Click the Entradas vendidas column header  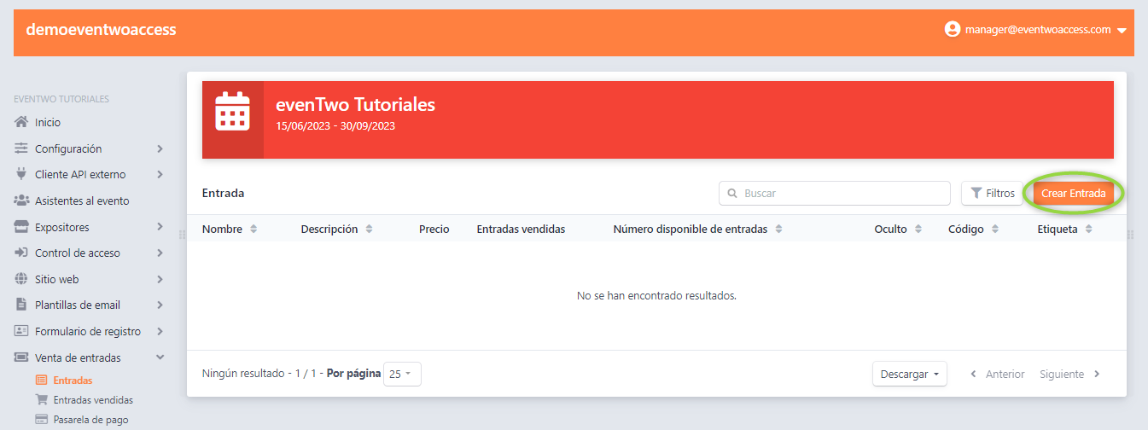(521, 230)
